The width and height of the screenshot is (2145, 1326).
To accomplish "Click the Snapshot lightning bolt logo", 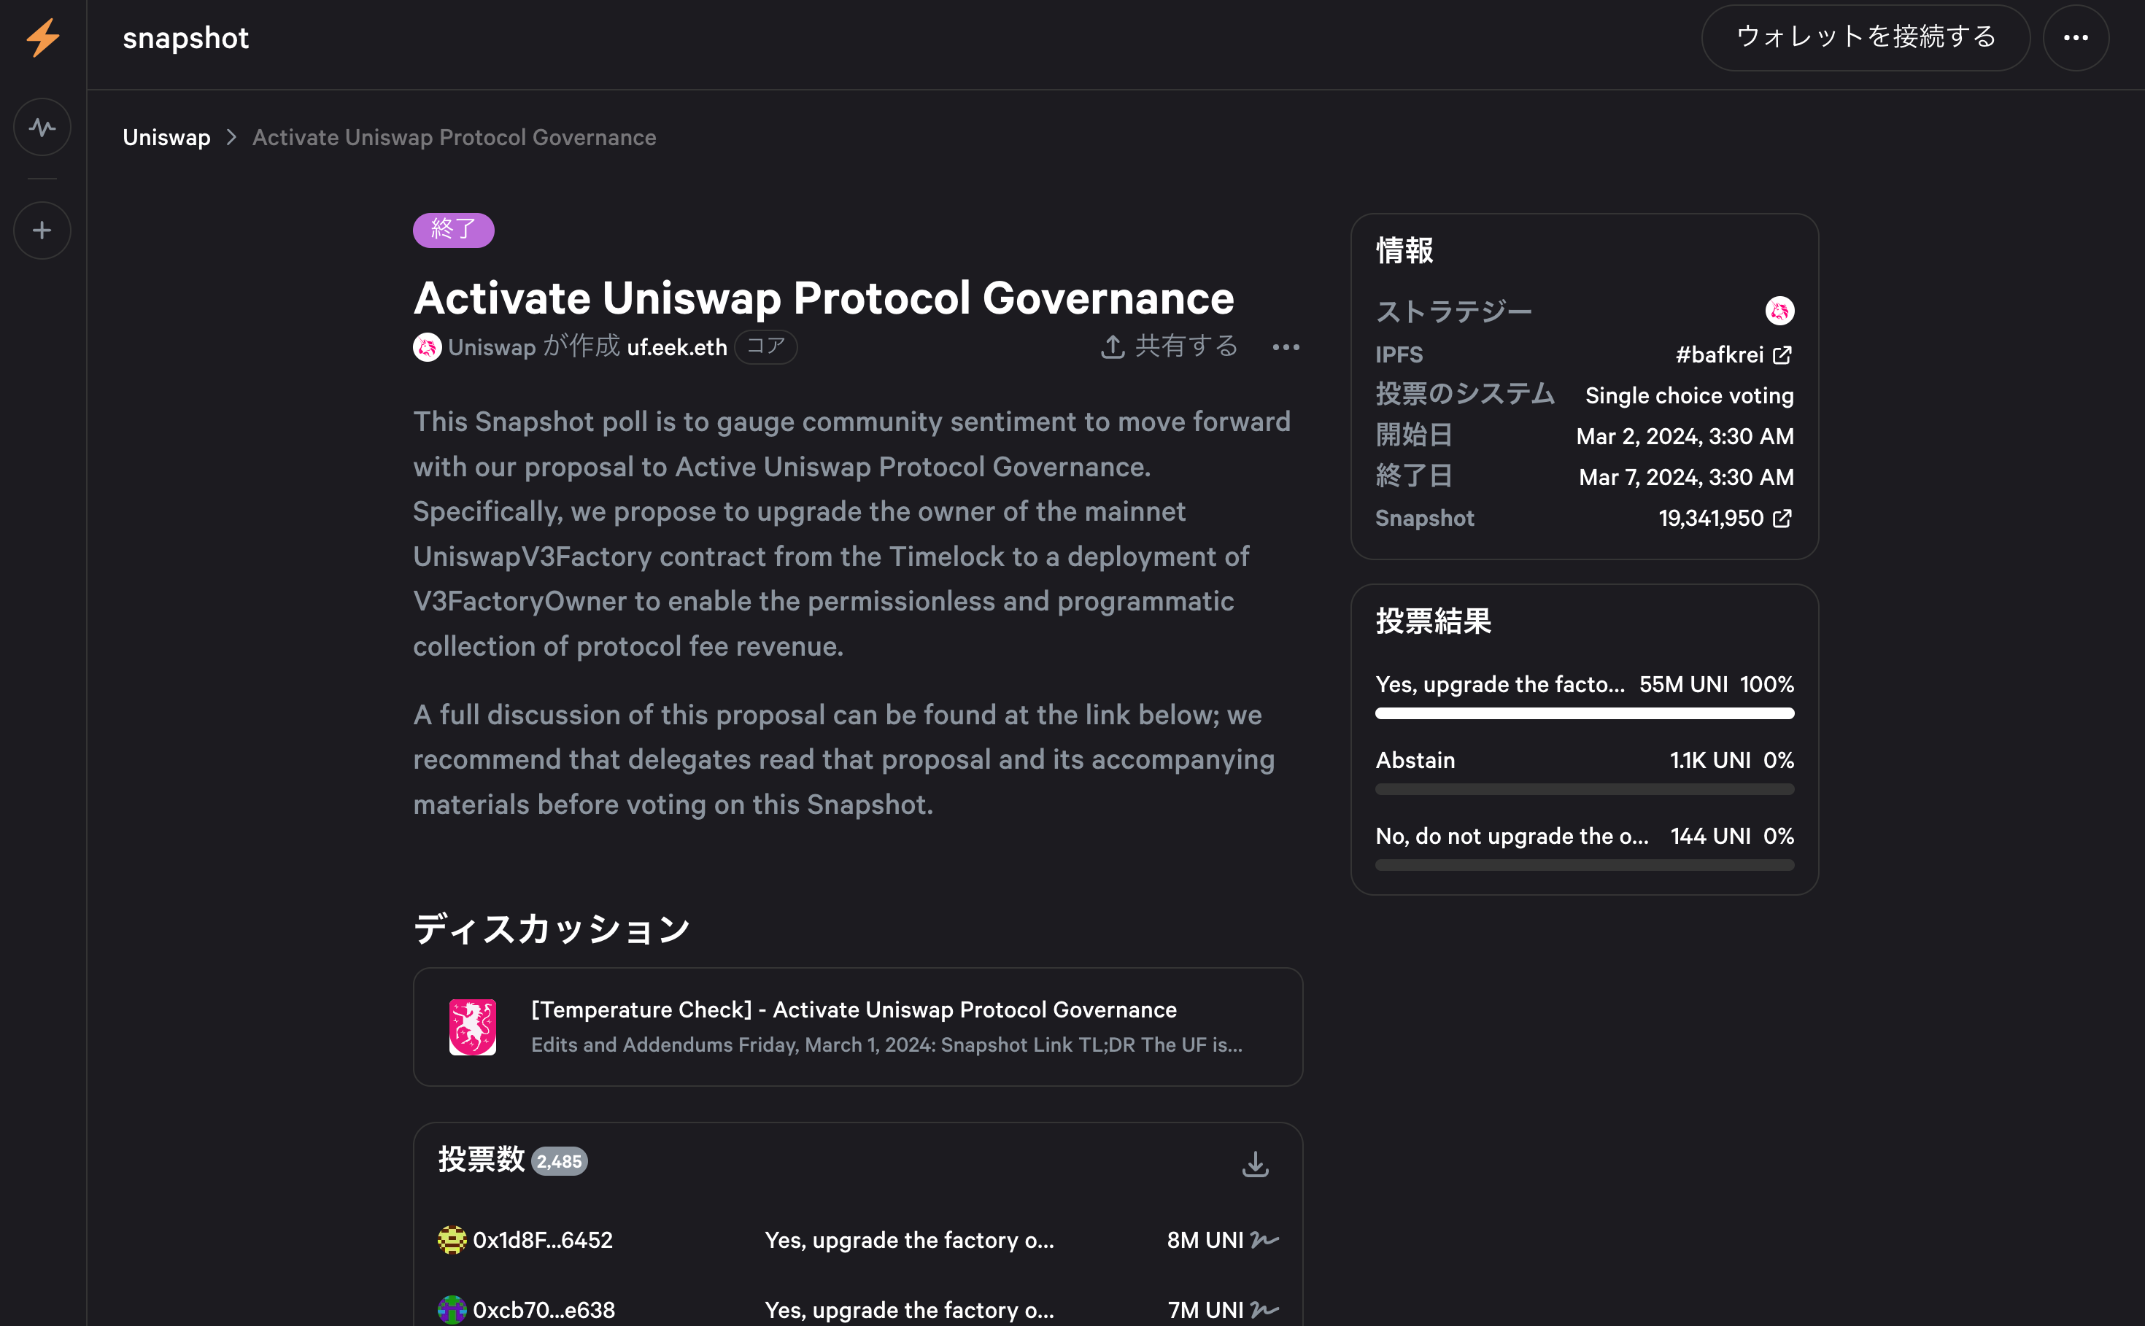I will click(x=42, y=38).
